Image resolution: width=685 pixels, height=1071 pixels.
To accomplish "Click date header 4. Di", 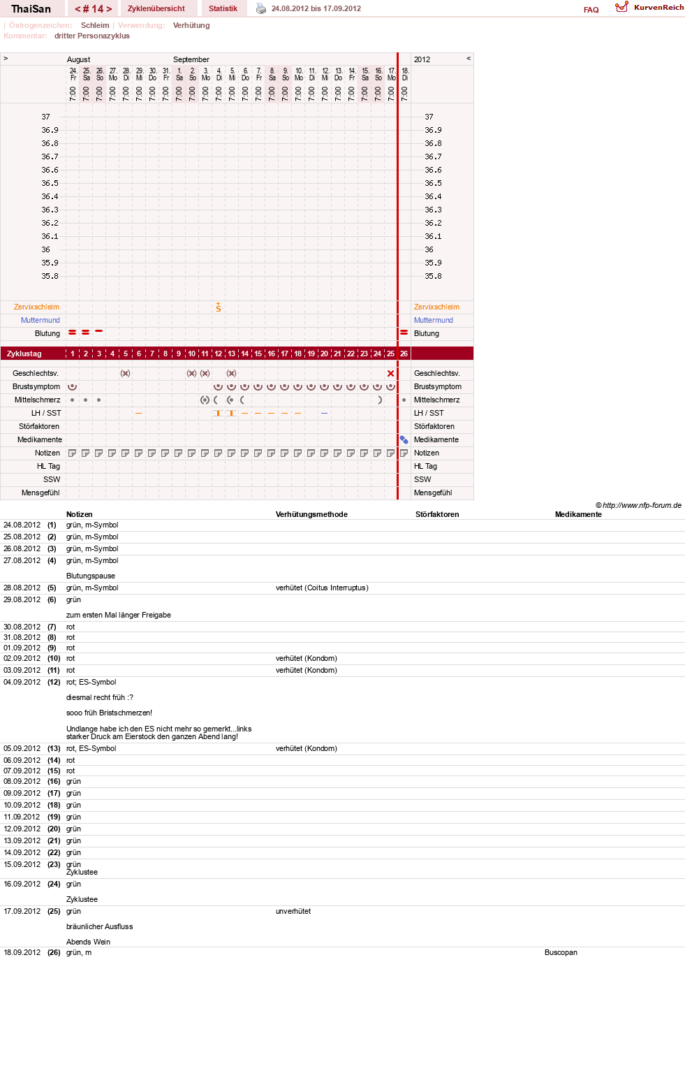I will (x=219, y=74).
